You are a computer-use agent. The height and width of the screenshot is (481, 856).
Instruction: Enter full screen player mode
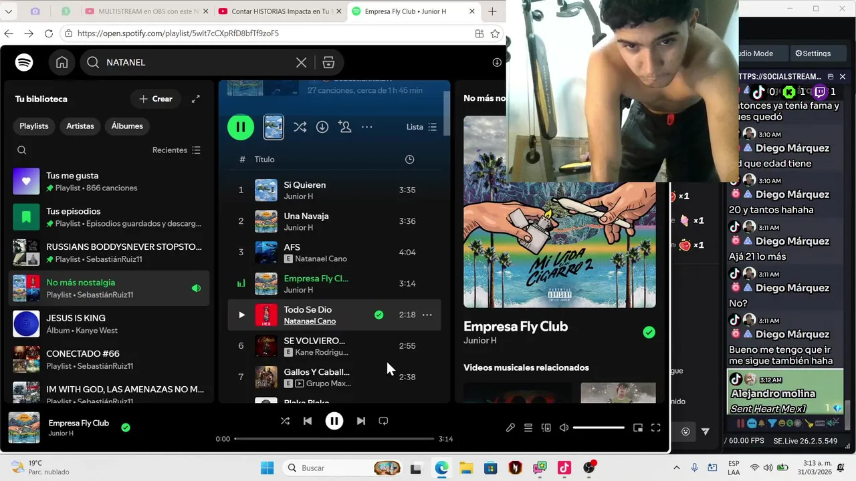656,428
